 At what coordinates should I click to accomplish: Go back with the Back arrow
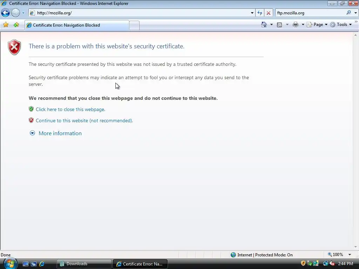point(5,13)
